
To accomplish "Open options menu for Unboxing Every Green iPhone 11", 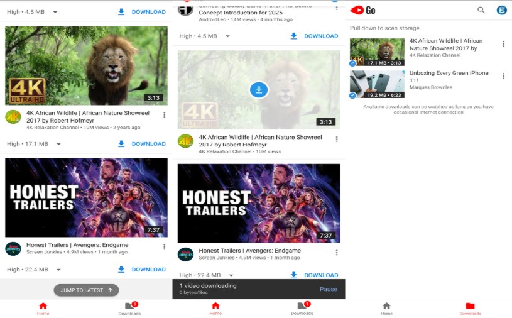I will (503, 76).
